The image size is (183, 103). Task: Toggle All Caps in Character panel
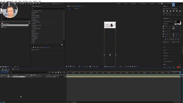tap(171, 39)
